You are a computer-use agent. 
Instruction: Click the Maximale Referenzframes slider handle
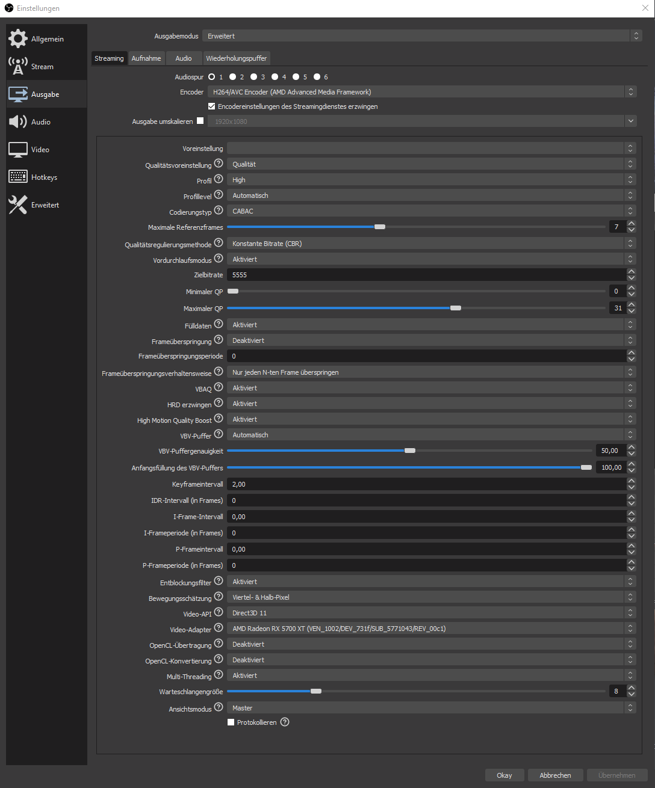[380, 227]
